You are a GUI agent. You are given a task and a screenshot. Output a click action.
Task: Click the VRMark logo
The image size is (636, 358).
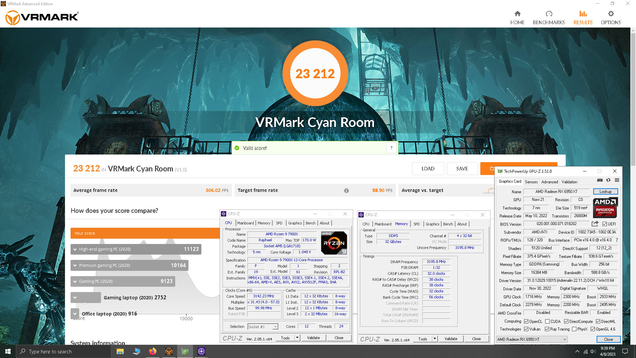pos(42,17)
